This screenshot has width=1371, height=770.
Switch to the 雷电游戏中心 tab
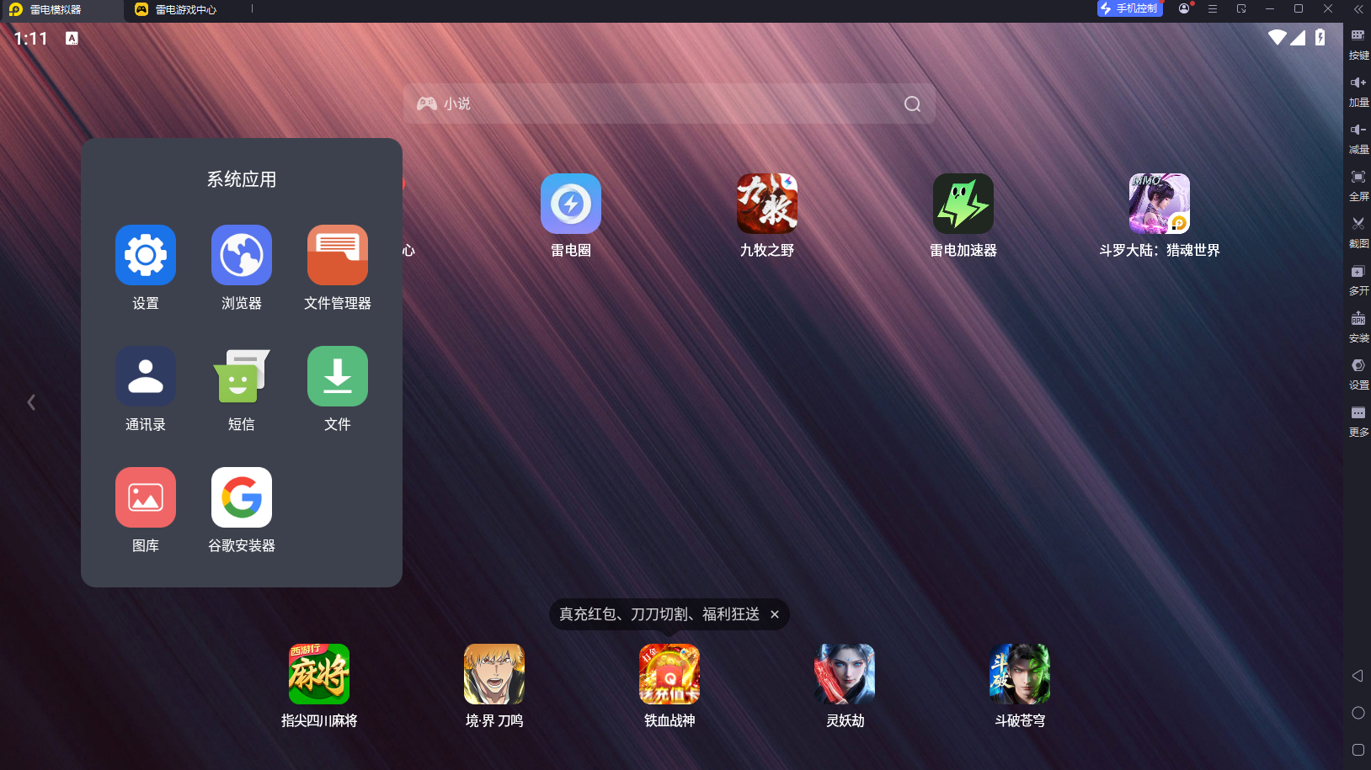pyautogui.click(x=176, y=9)
